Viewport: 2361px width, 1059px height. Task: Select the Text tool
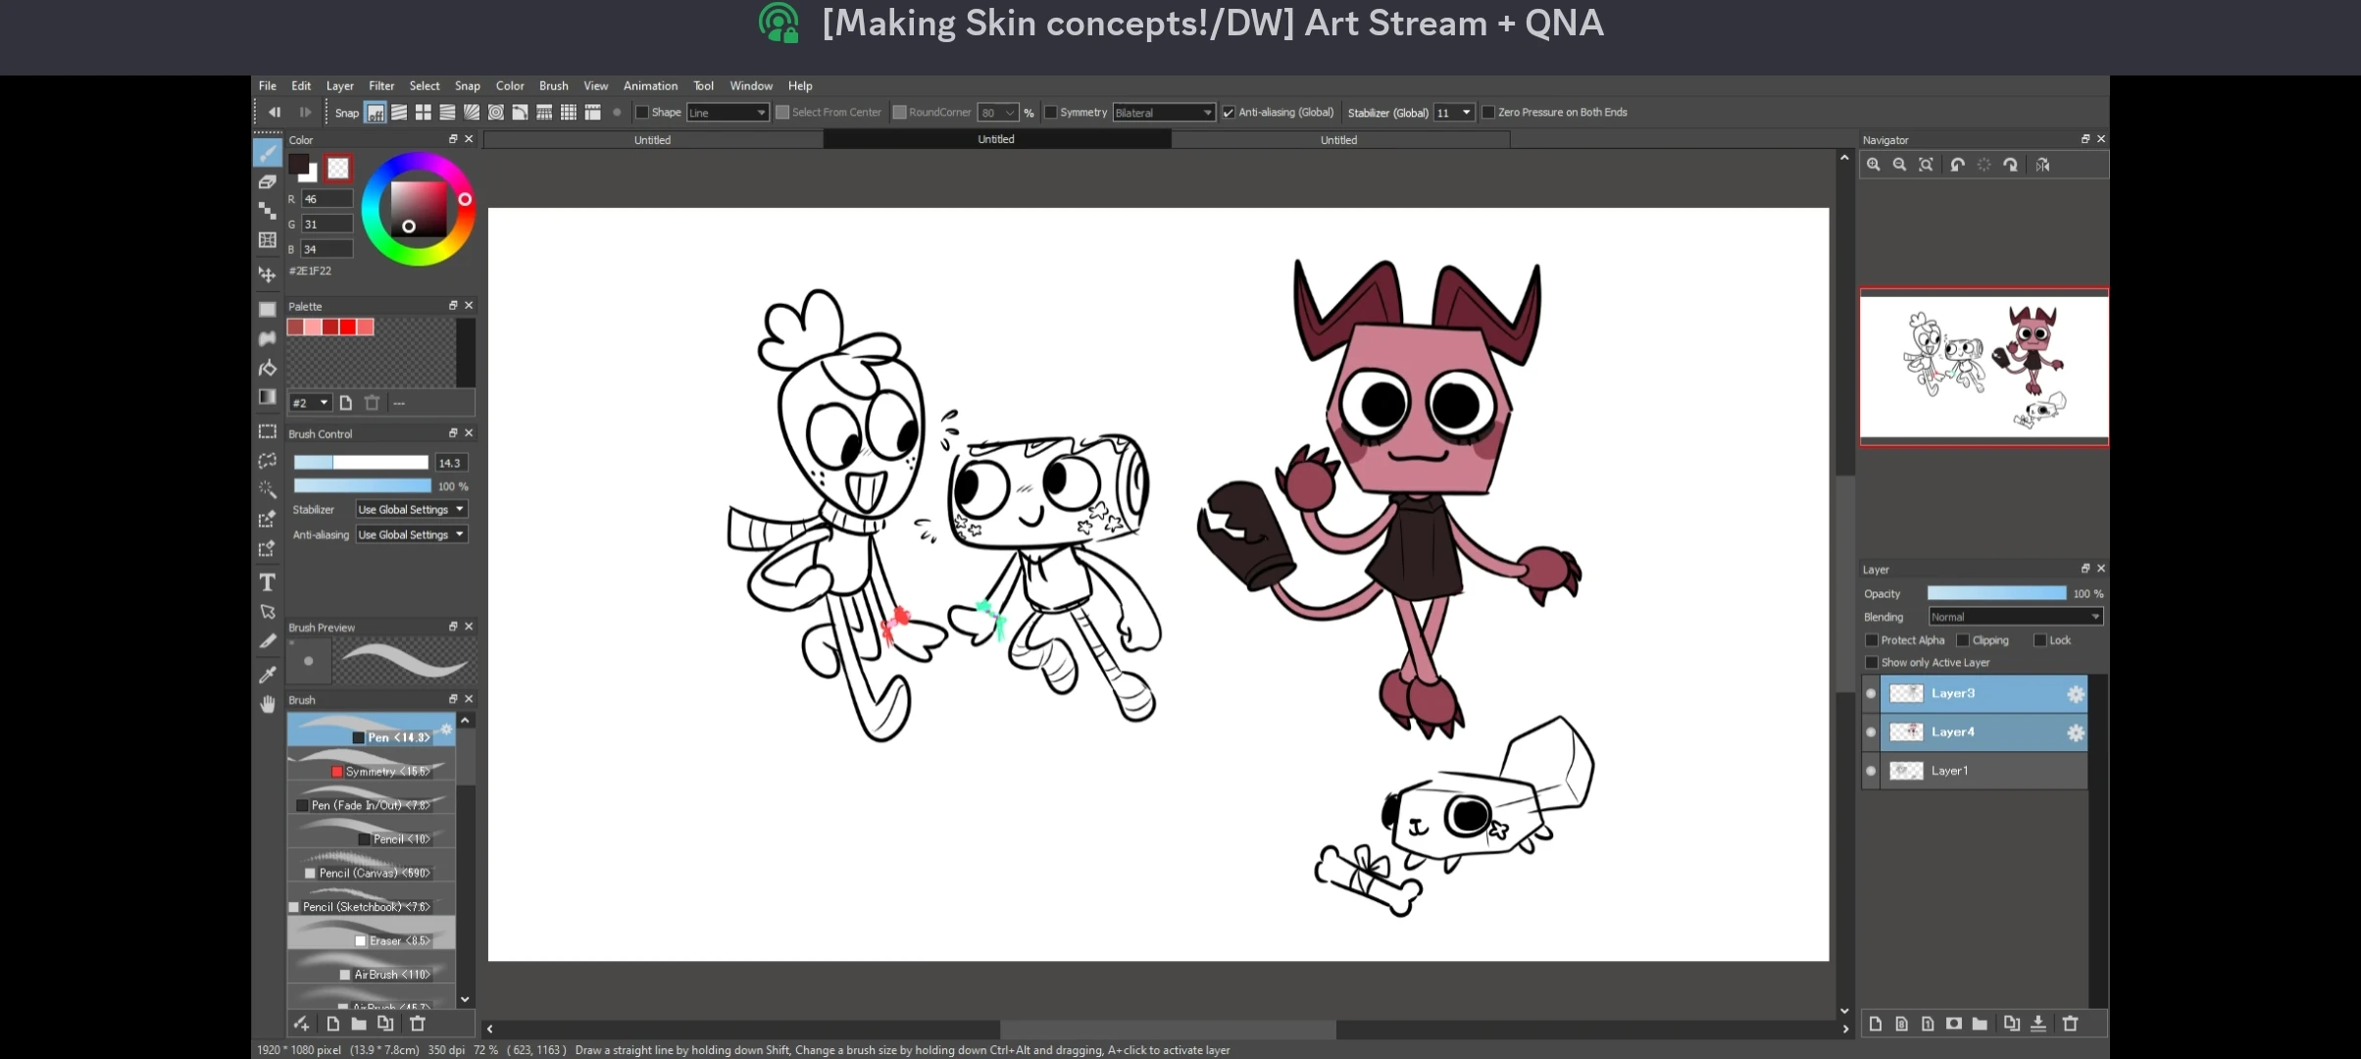[x=267, y=581]
